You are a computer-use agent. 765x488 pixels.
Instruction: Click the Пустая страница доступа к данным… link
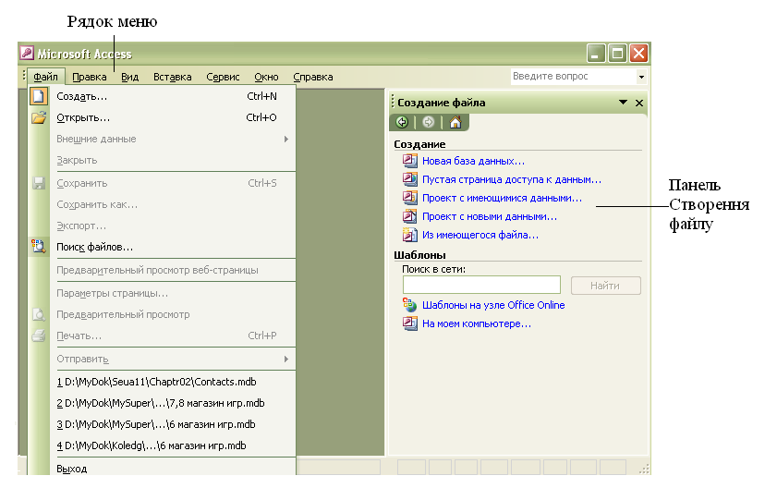point(512,179)
